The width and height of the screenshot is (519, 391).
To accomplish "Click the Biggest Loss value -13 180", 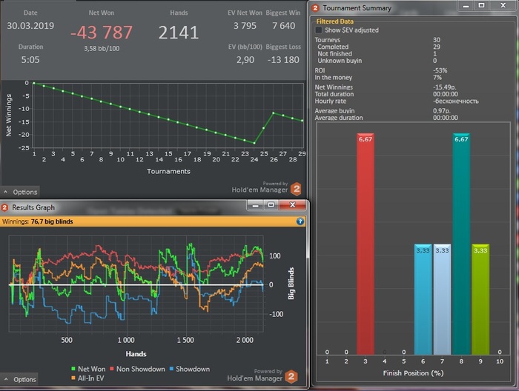I will 283,60.
